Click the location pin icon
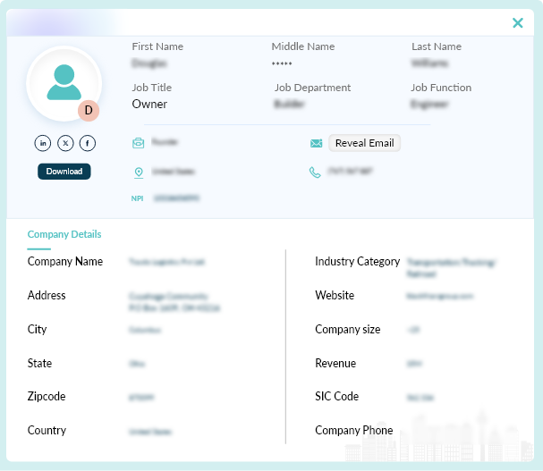 pos(138,172)
